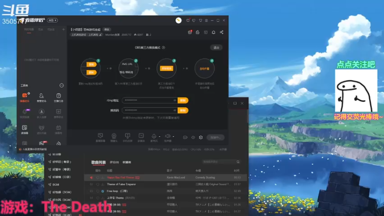Open the PK tool with red badge
The height and width of the screenshot is (216, 384).
[41, 143]
